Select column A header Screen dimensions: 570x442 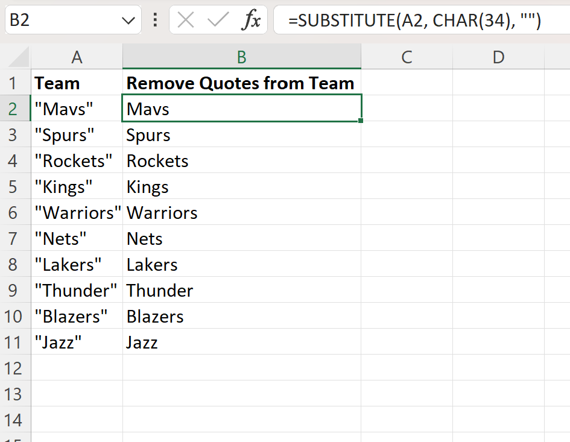pyautogui.click(x=77, y=57)
